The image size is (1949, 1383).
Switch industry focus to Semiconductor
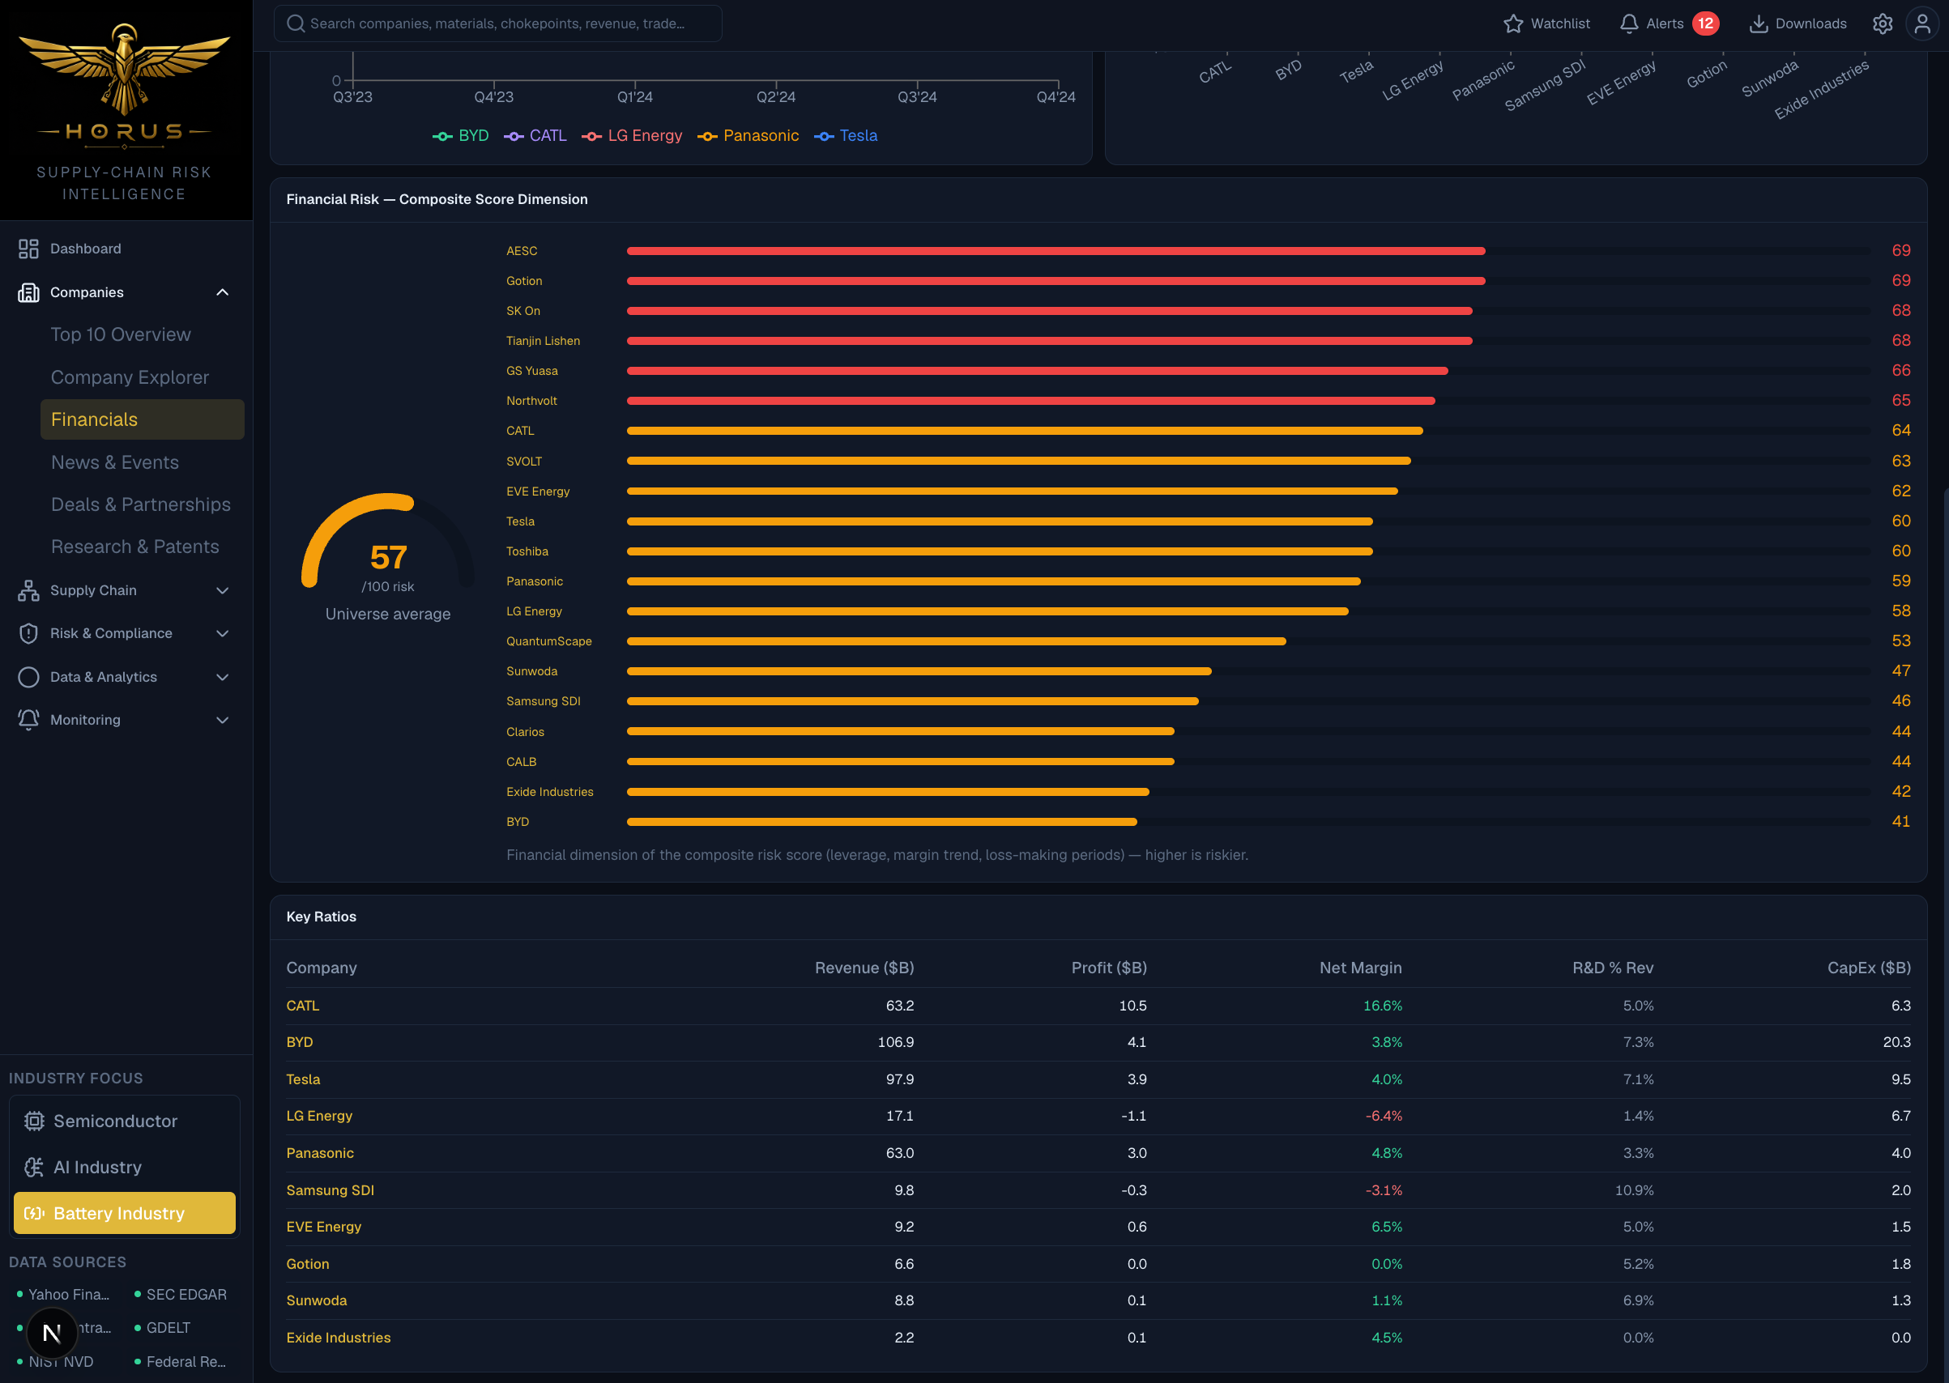pyautogui.click(x=125, y=1121)
